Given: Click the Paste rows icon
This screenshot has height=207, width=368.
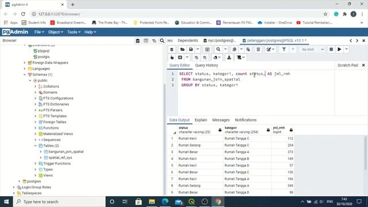Looking at the screenshot, I should [x=248, y=49].
